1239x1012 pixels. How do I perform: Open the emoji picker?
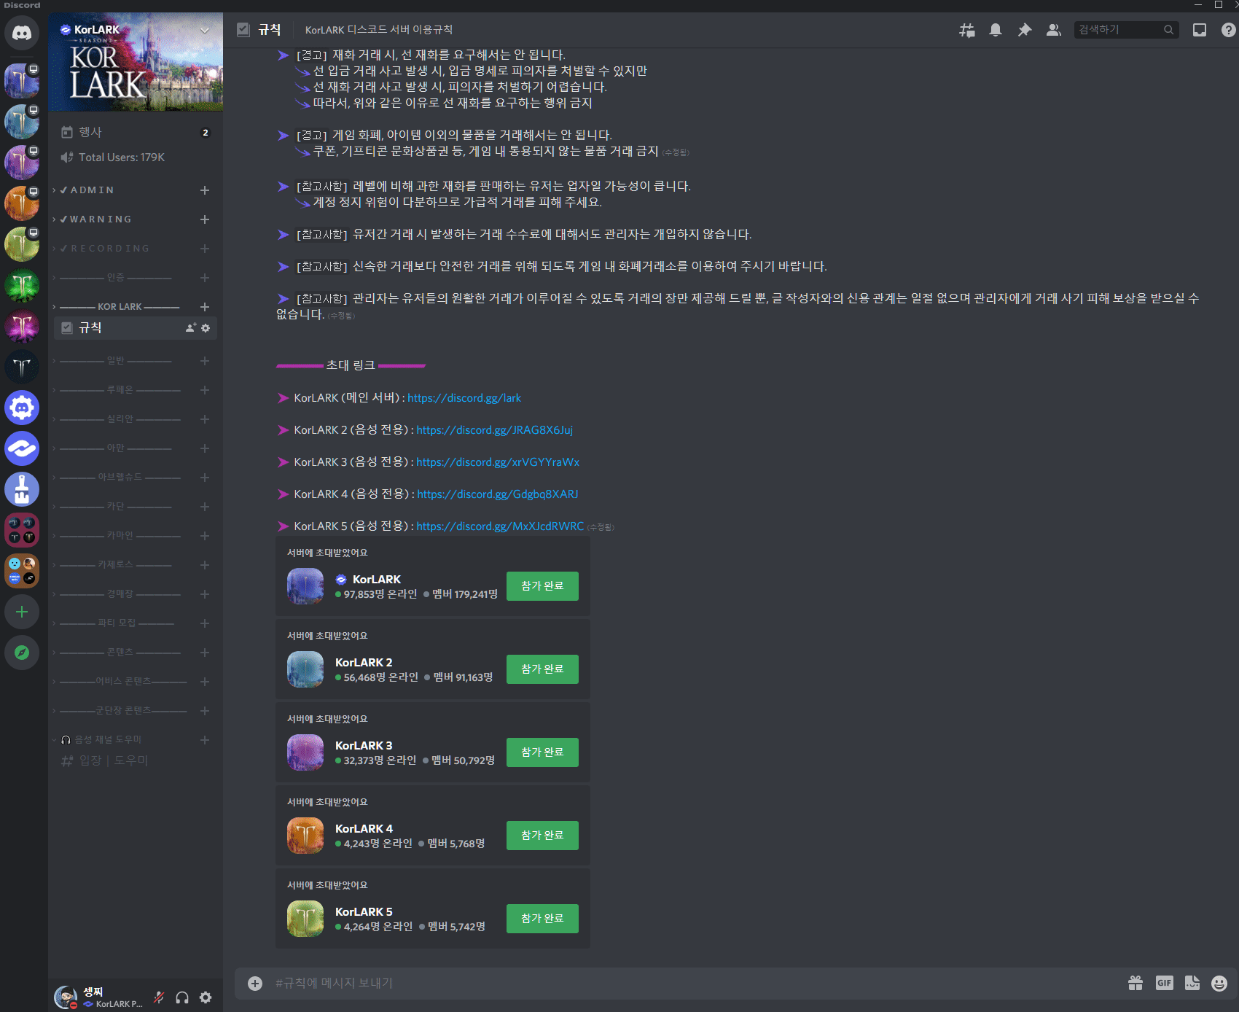pos(1219,983)
